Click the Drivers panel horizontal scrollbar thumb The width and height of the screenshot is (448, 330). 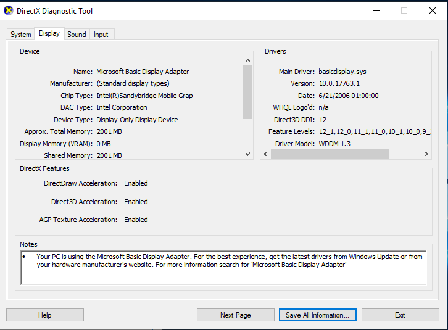tap(330, 154)
